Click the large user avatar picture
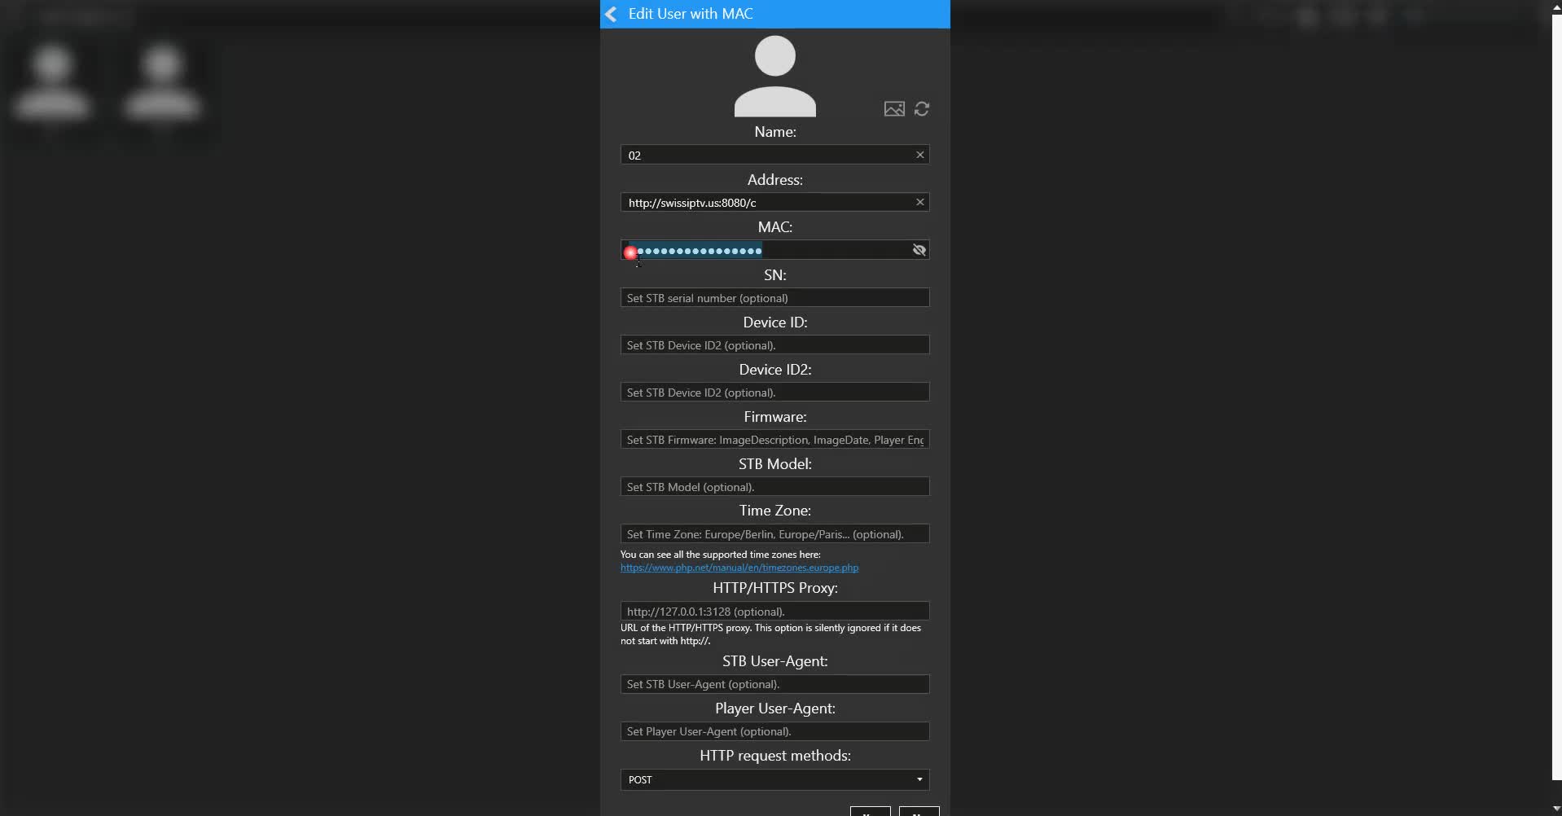Viewport: 1562px width, 816px height. click(x=774, y=77)
